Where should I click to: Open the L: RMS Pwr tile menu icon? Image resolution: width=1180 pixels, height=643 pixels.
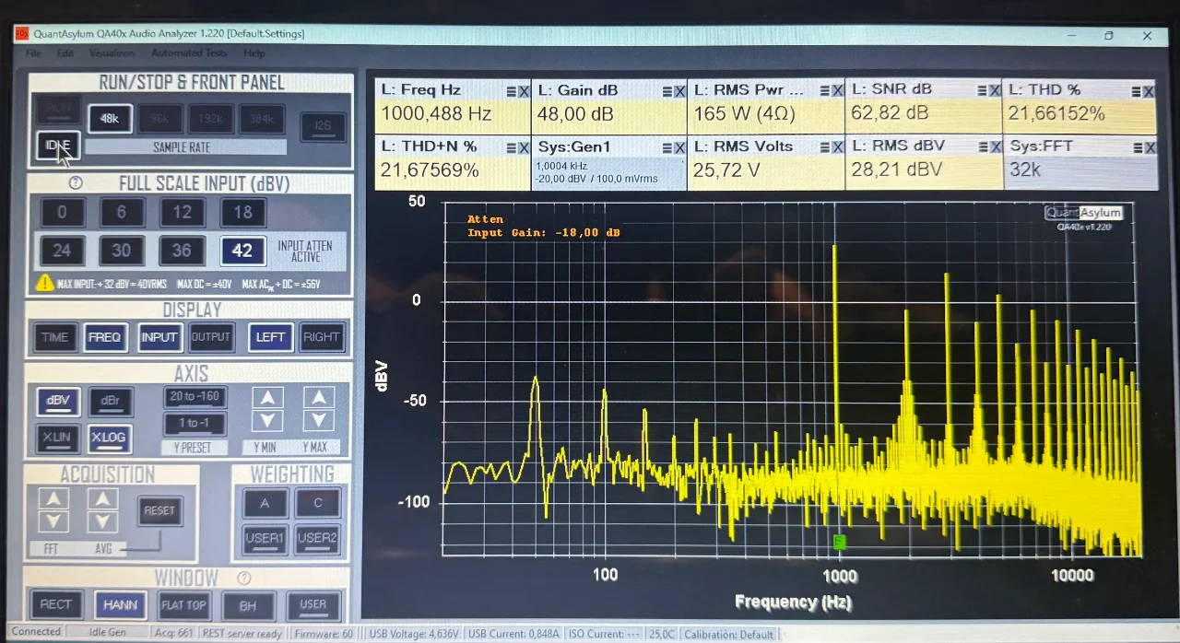823,91
